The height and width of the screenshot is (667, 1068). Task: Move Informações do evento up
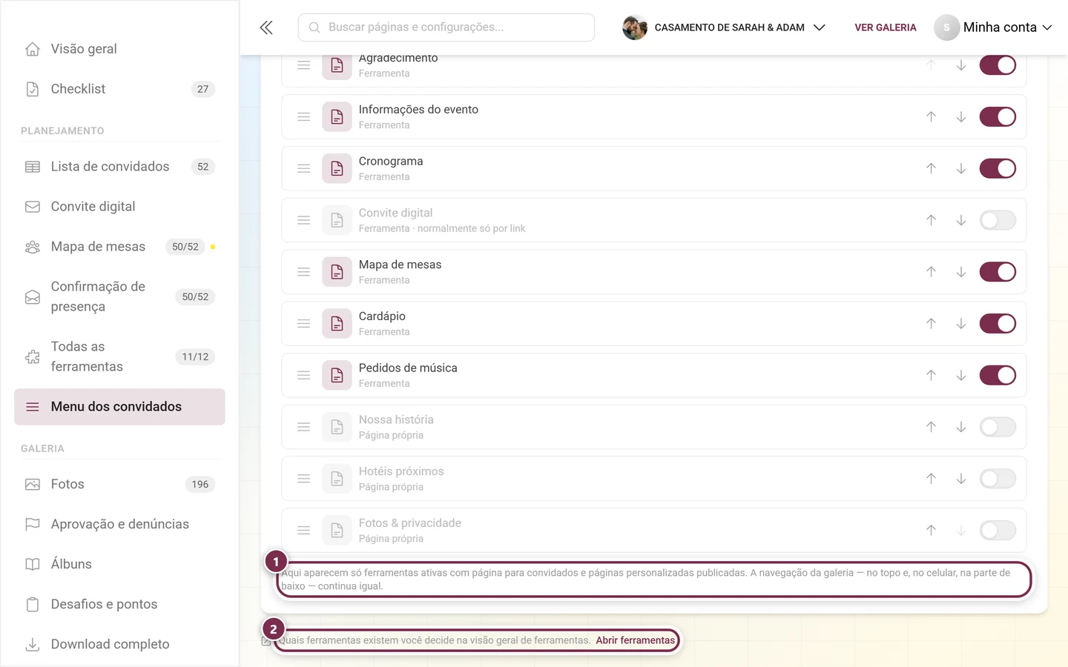(x=931, y=117)
